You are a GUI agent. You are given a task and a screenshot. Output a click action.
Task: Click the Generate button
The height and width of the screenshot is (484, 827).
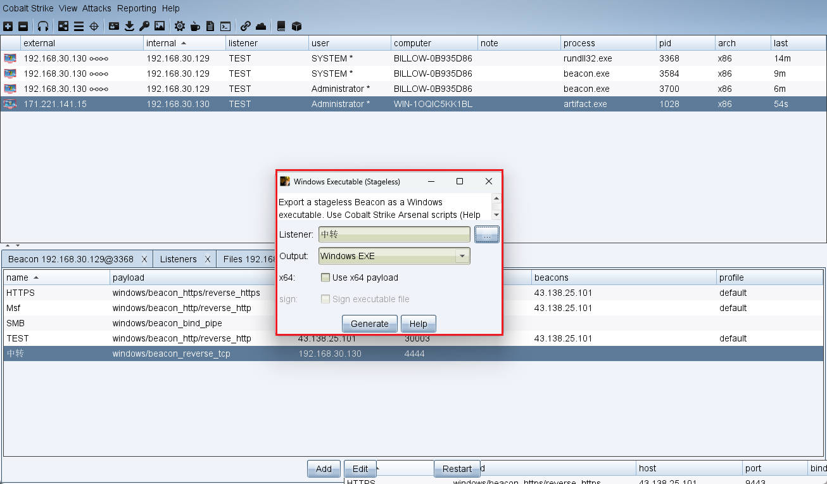click(x=370, y=324)
